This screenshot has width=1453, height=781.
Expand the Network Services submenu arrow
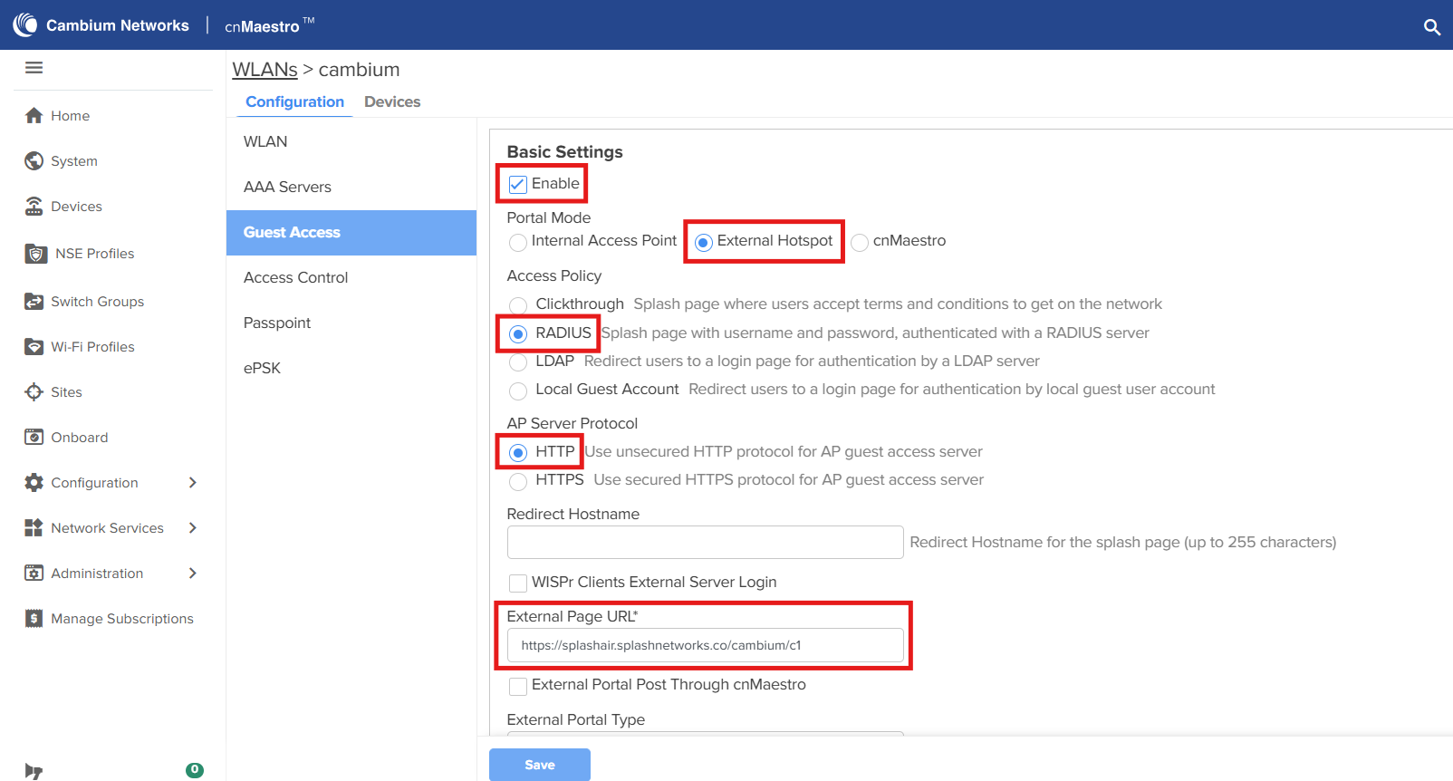pos(192,527)
